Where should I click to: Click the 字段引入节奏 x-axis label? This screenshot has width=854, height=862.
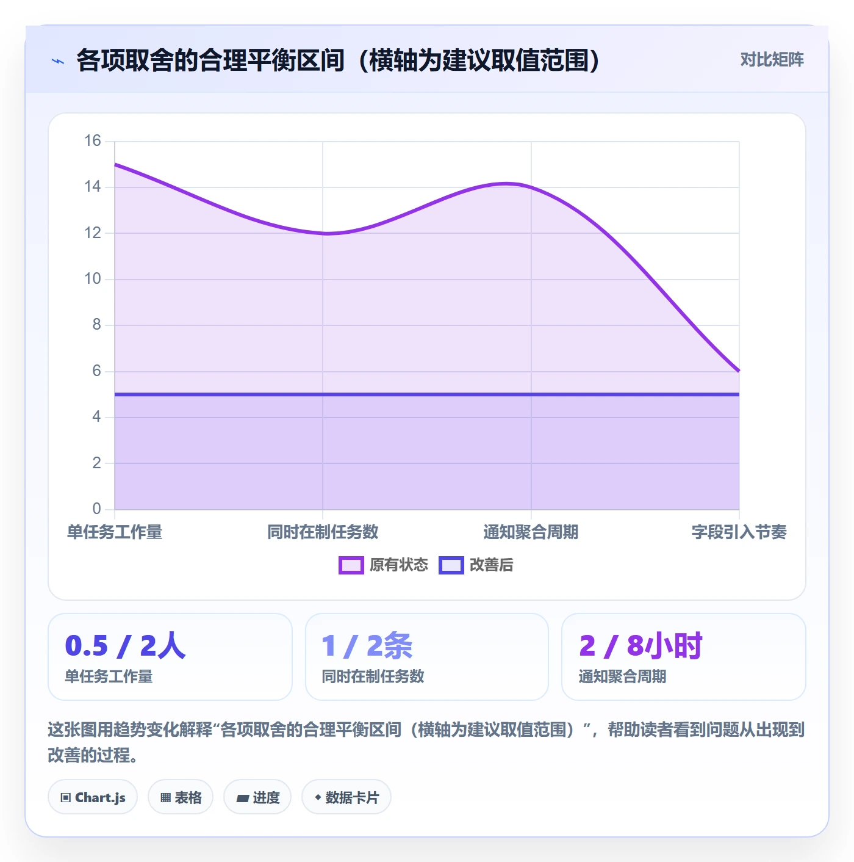click(739, 532)
